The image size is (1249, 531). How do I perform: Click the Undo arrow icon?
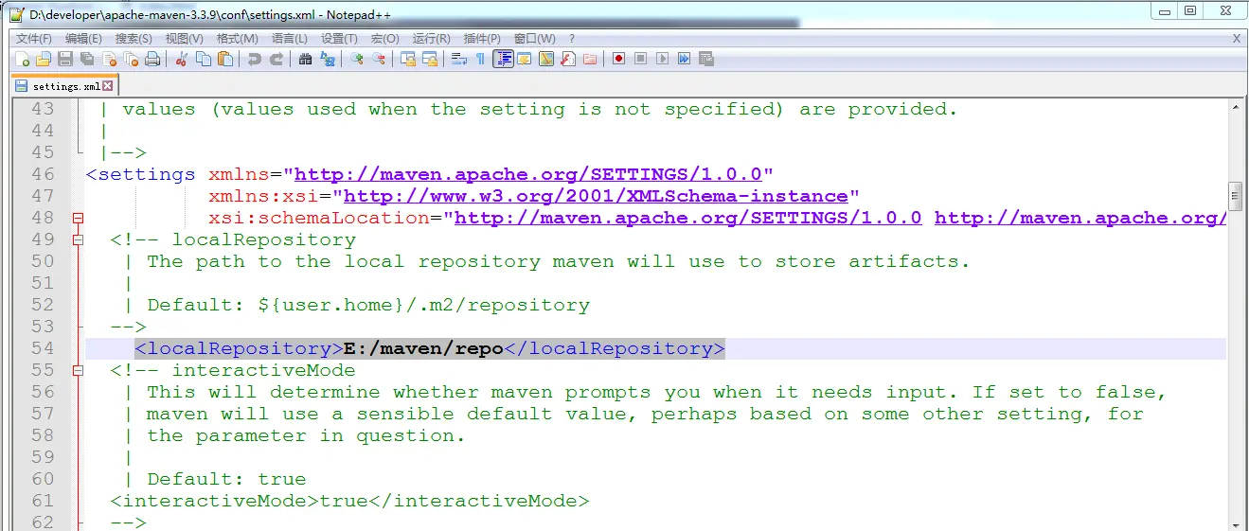(x=254, y=59)
